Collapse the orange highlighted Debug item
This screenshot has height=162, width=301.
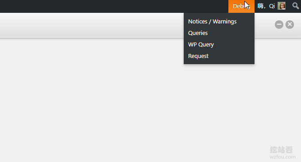(241, 6)
